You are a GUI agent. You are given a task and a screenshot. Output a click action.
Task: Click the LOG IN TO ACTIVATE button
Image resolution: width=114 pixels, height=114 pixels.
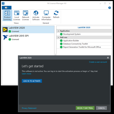click(x=32, y=81)
